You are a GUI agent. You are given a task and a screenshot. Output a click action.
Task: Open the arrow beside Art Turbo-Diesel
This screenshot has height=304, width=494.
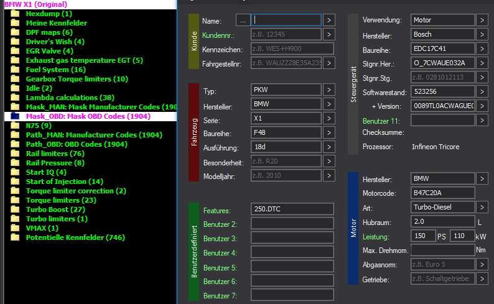(482, 207)
